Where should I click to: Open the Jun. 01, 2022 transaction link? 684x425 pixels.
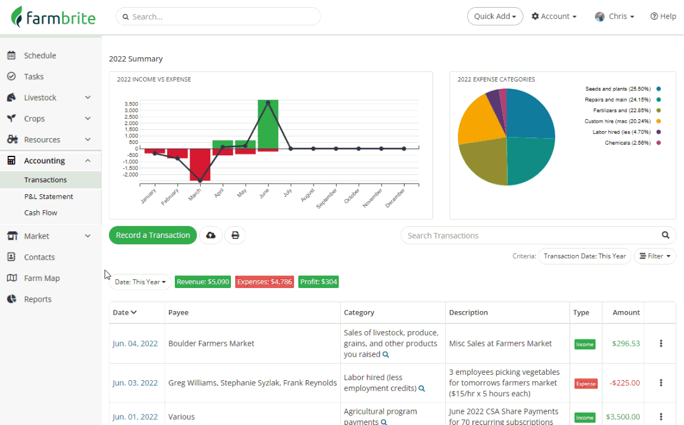point(135,417)
